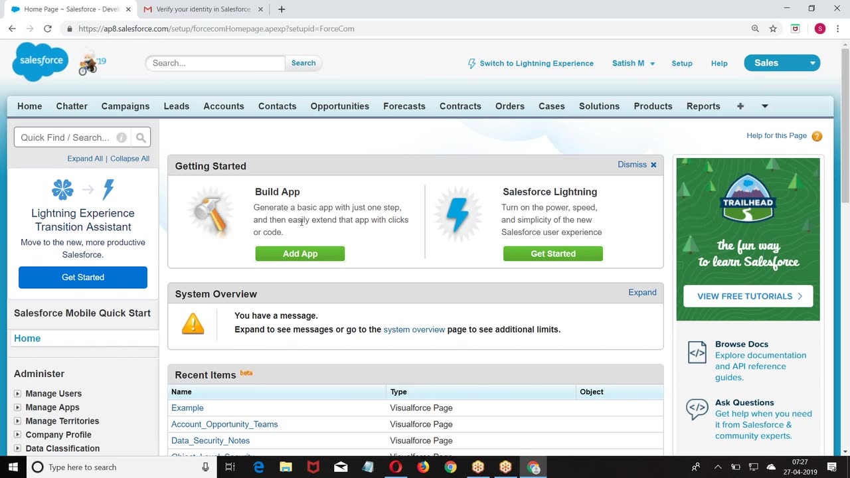This screenshot has height=478, width=850.
Task: Open the Windows notification center icon
Action: point(831,467)
